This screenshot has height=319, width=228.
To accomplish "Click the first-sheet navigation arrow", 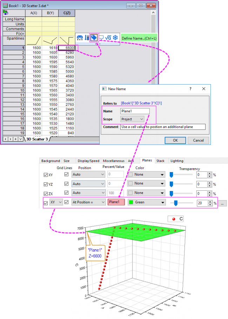I will pos(6,139).
